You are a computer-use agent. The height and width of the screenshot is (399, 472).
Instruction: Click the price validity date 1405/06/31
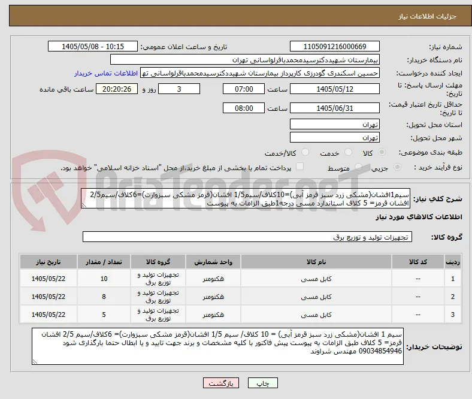click(335, 108)
